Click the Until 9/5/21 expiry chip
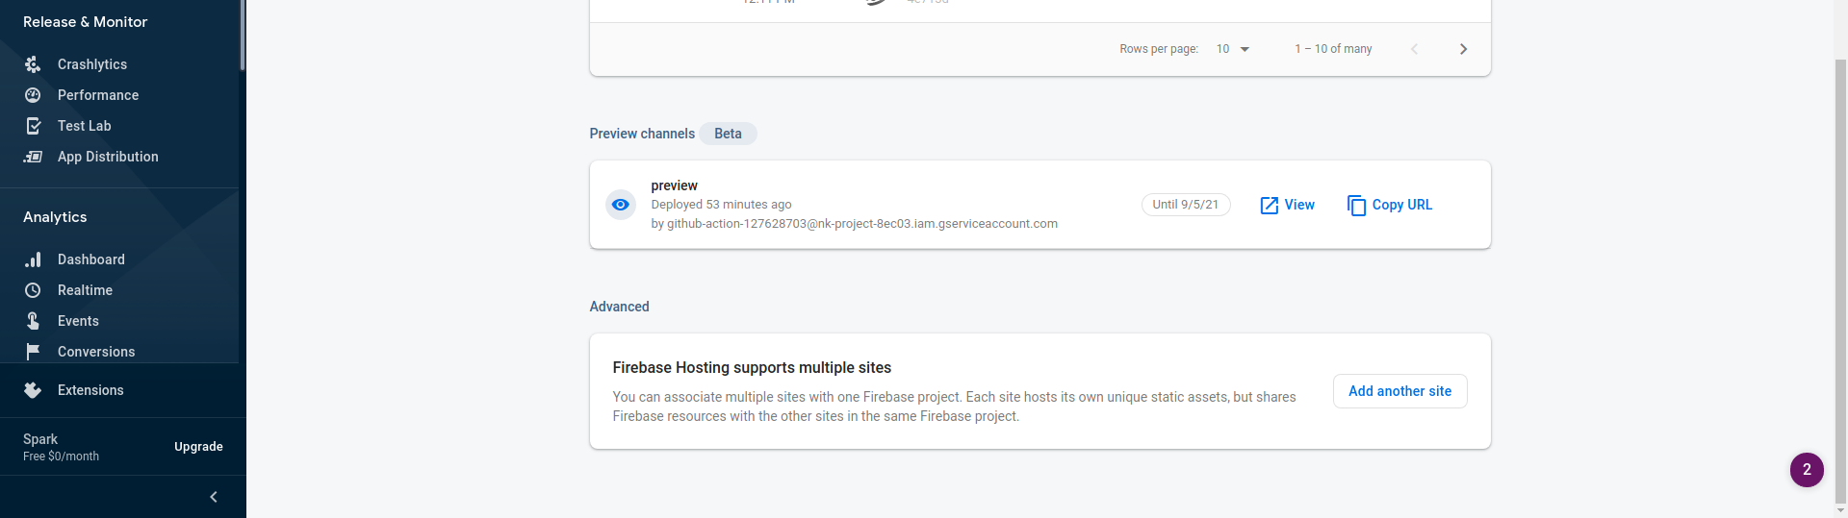Image resolution: width=1848 pixels, height=518 pixels. 1186,205
